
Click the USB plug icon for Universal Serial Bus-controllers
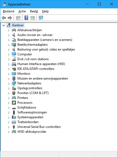14,127
